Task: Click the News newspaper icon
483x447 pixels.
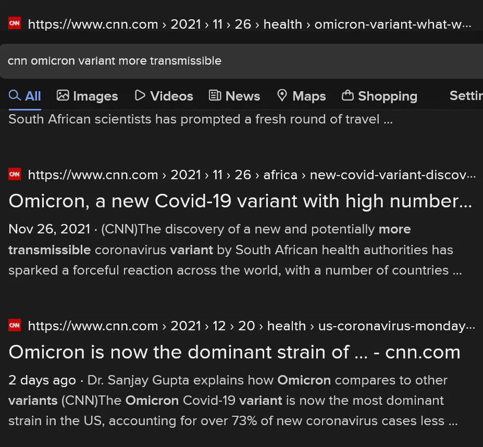Action: coord(215,95)
